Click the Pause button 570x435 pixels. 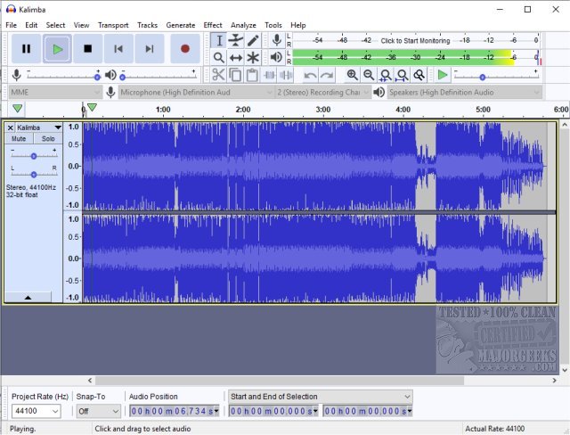click(27, 49)
